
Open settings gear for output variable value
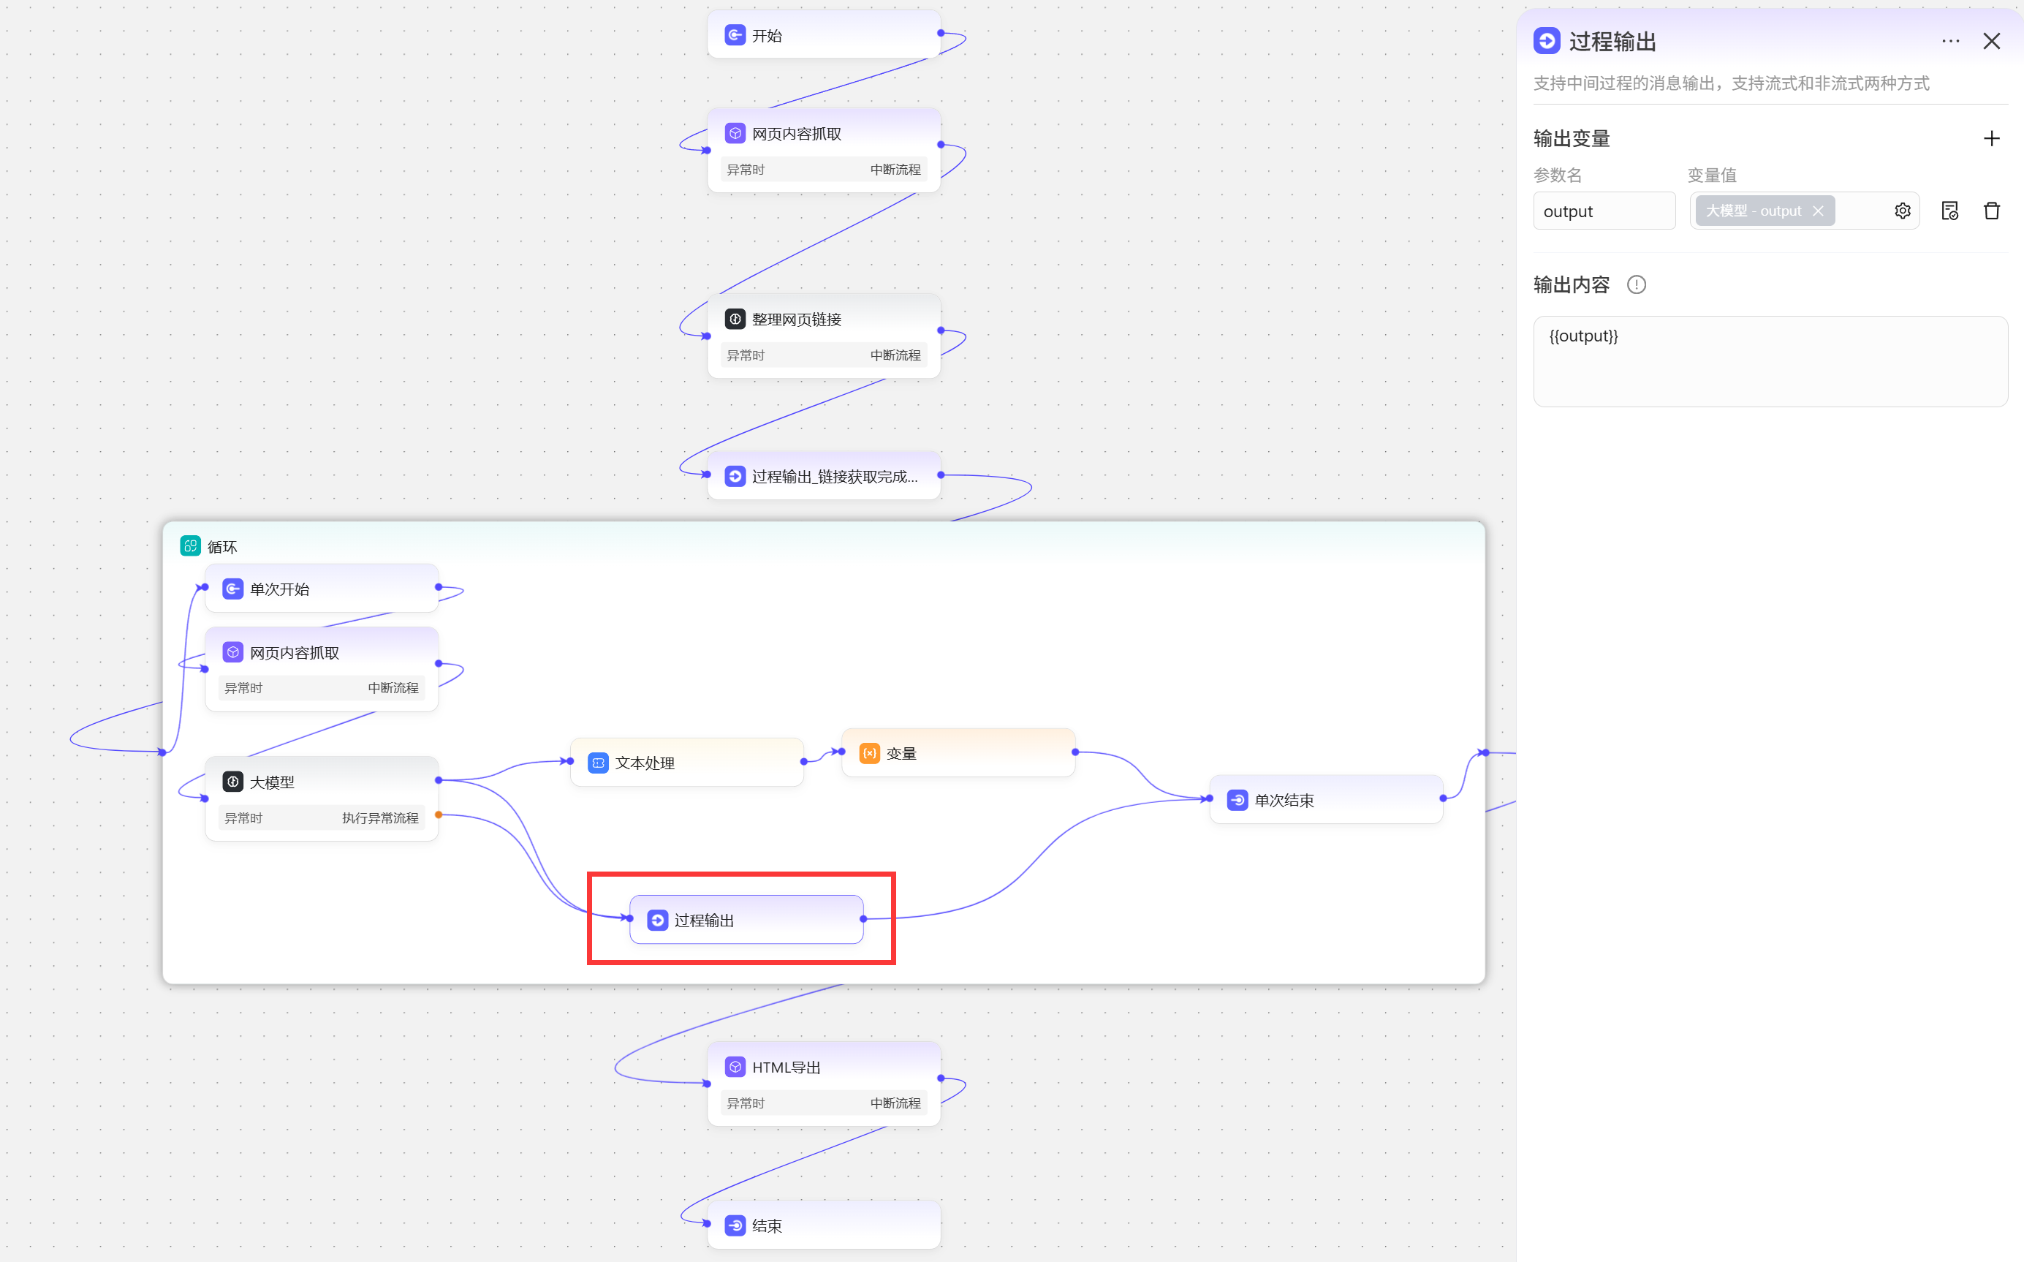click(x=1901, y=211)
